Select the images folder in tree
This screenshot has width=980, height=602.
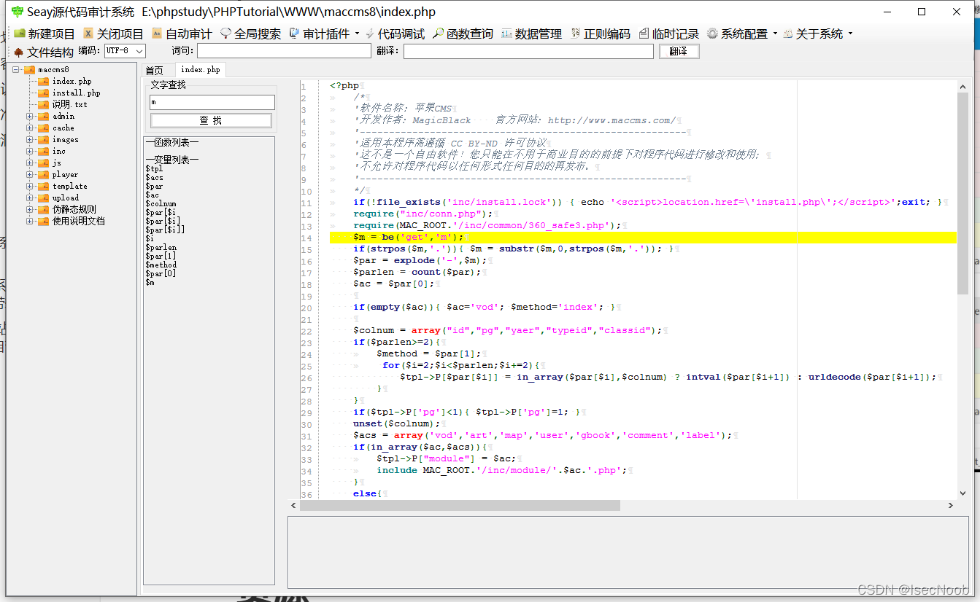[x=66, y=140]
